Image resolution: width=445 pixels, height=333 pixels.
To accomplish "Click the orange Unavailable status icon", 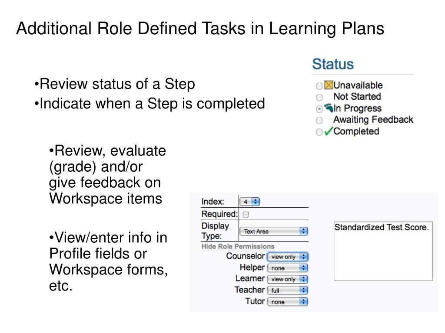I will pyautogui.click(x=329, y=85).
